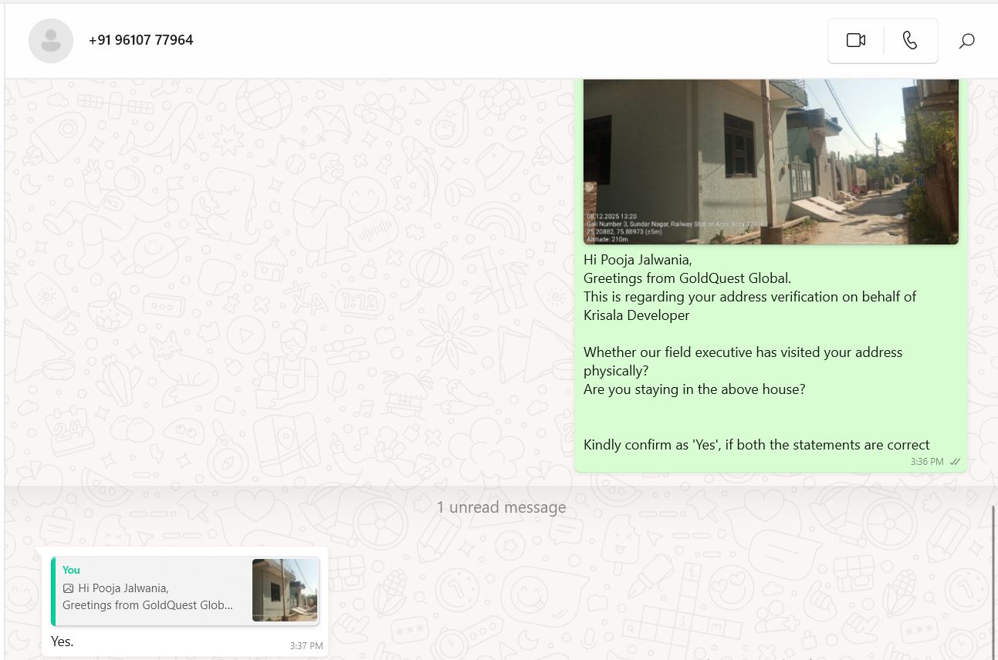Viewport: 998px width, 660px height.
Task: Click the 3:37 PM reply timestamp
Action: (306, 646)
